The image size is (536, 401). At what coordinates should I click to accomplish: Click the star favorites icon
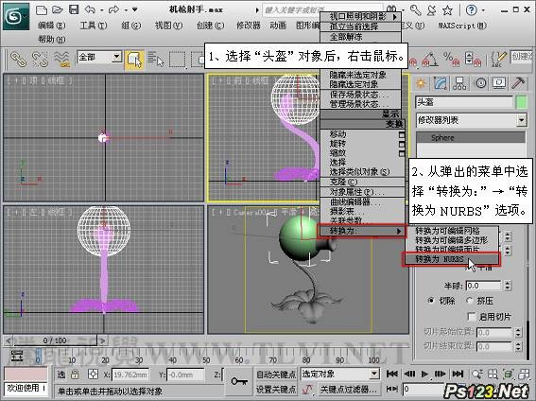pos(447,10)
